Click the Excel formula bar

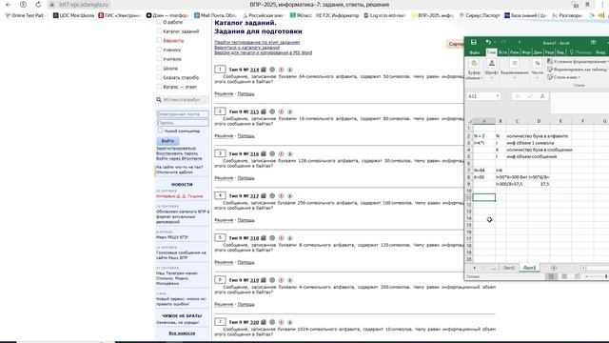580,102
